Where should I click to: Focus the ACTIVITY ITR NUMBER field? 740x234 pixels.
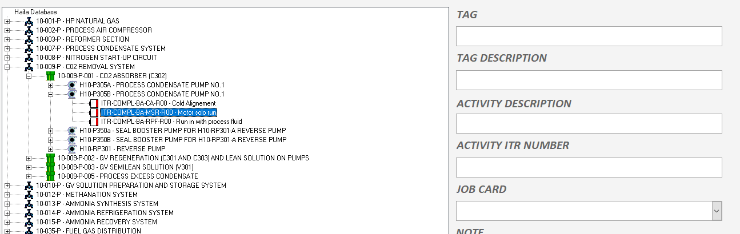pyautogui.click(x=589, y=168)
